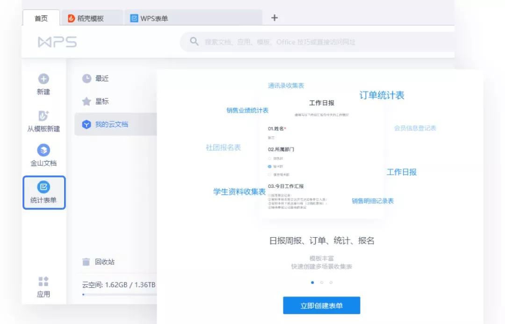This screenshot has width=505, height=324.
Task: Select the 新建 (New) icon in sidebar
Action: [43, 79]
